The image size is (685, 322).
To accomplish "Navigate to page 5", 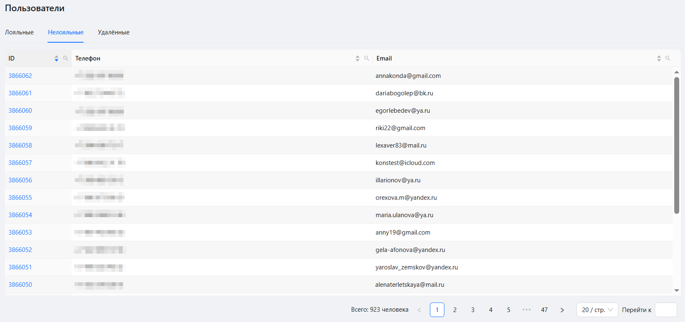I will pyautogui.click(x=509, y=310).
